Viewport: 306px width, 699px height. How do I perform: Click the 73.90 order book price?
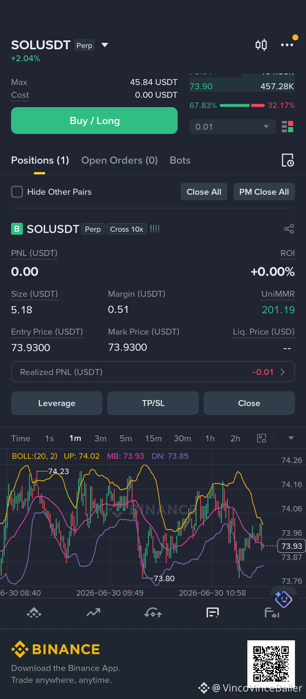tap(201, 86)
